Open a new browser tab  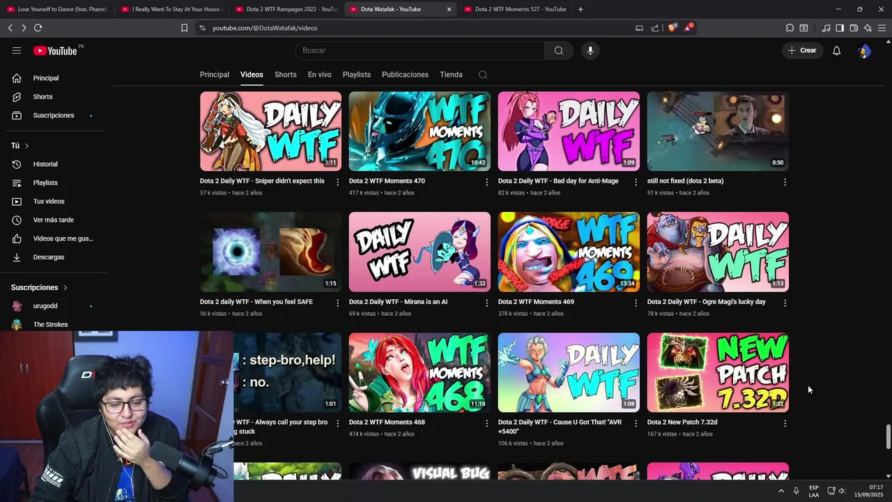pos(580,9)
